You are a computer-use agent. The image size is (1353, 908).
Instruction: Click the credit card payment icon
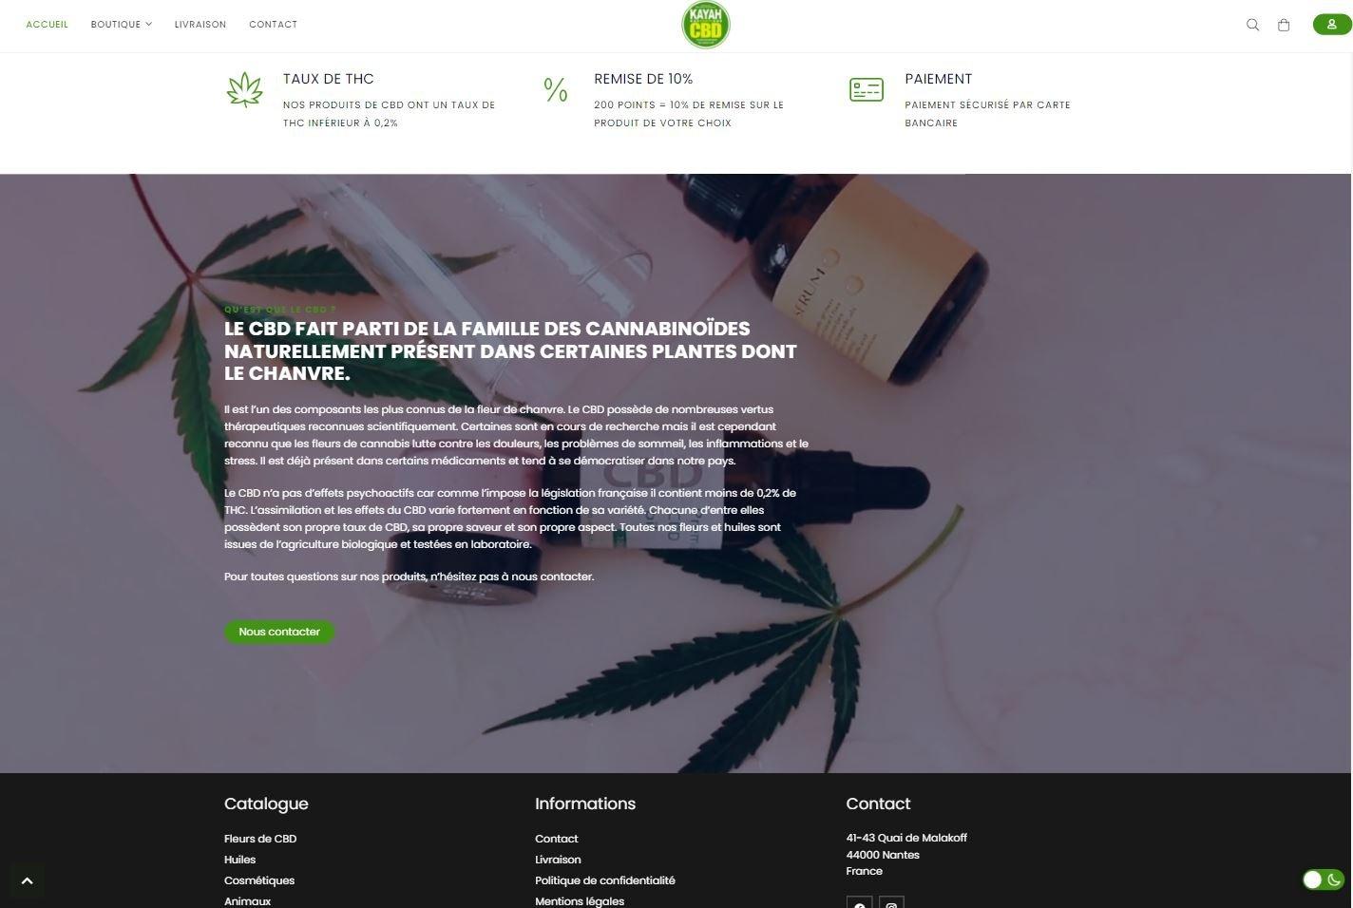(x=867, y=90)
